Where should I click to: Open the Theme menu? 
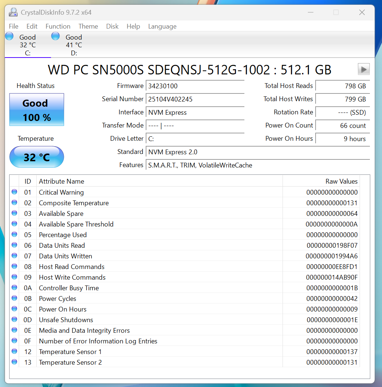click(x=88, y=26)
